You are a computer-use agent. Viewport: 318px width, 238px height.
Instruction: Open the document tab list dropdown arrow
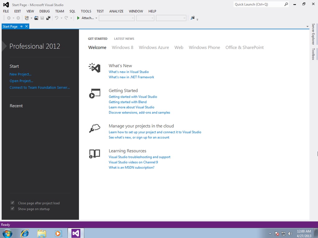point(307,26)
